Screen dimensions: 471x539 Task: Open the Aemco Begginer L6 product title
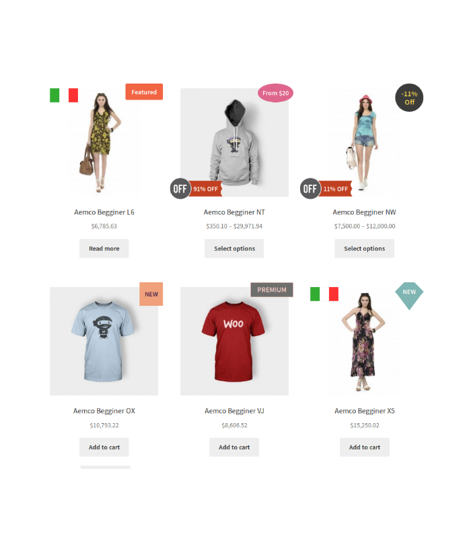coord(104,212)
